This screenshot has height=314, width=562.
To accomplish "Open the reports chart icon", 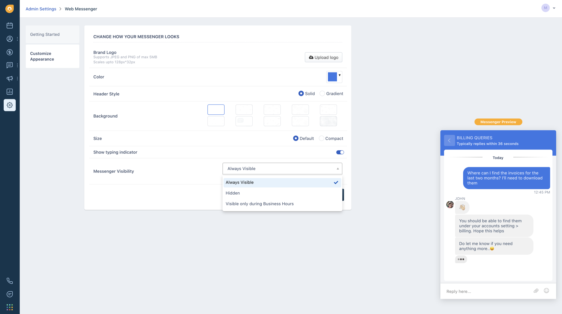I will [x=10, y=92].
